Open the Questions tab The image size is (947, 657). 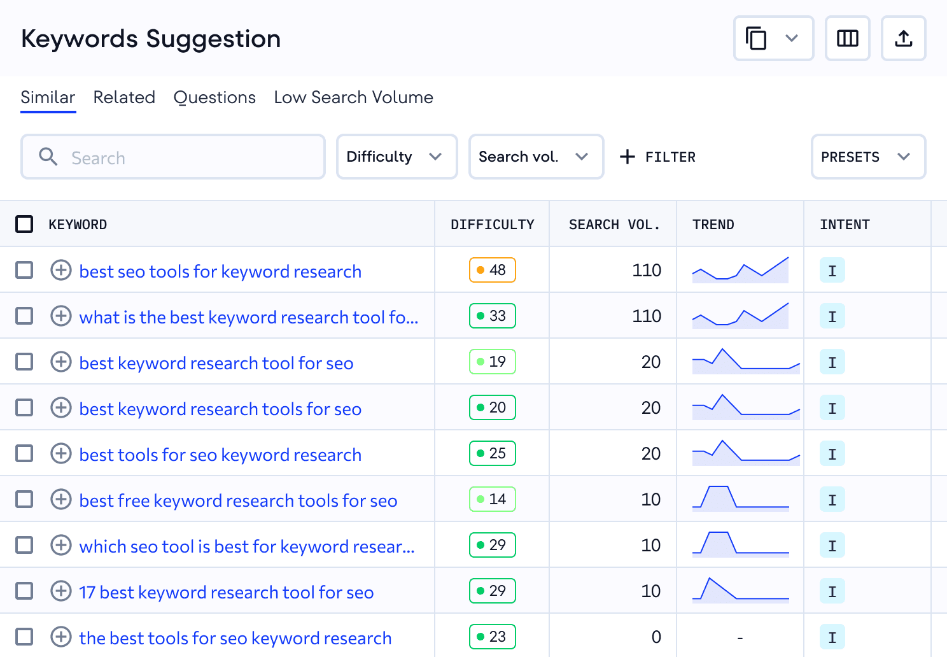214,97
